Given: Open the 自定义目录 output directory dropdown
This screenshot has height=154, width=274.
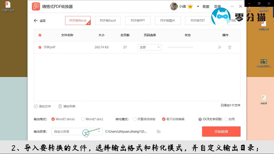Looking at the screenshot, I should pyautogui.click(x=77, y=131).
